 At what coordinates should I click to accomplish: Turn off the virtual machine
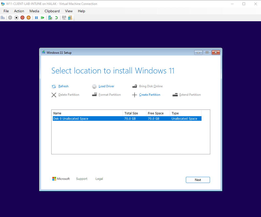tap(16, 17)
